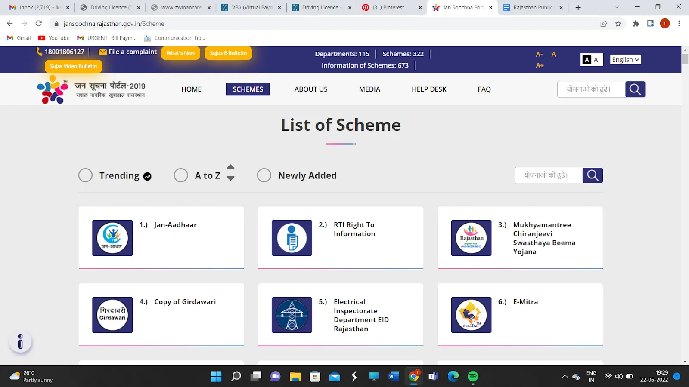
Task: Expand the system tray hidden icons chevron
Action: [x=565, y=377]
